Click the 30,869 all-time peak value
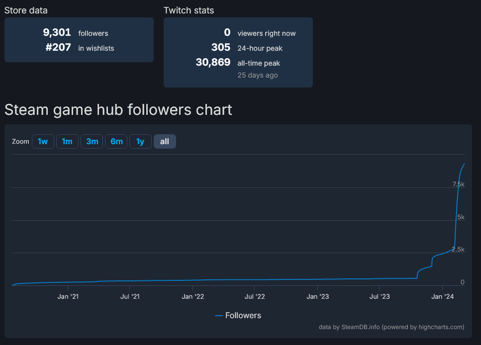481x345 pixels. coord(213,63)
